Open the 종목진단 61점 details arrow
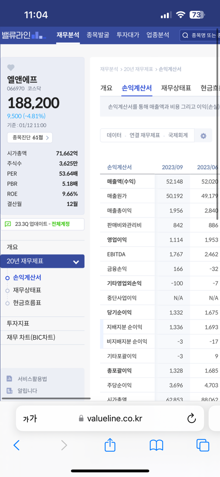Viewport: 220px width, 477px height. 30,137
